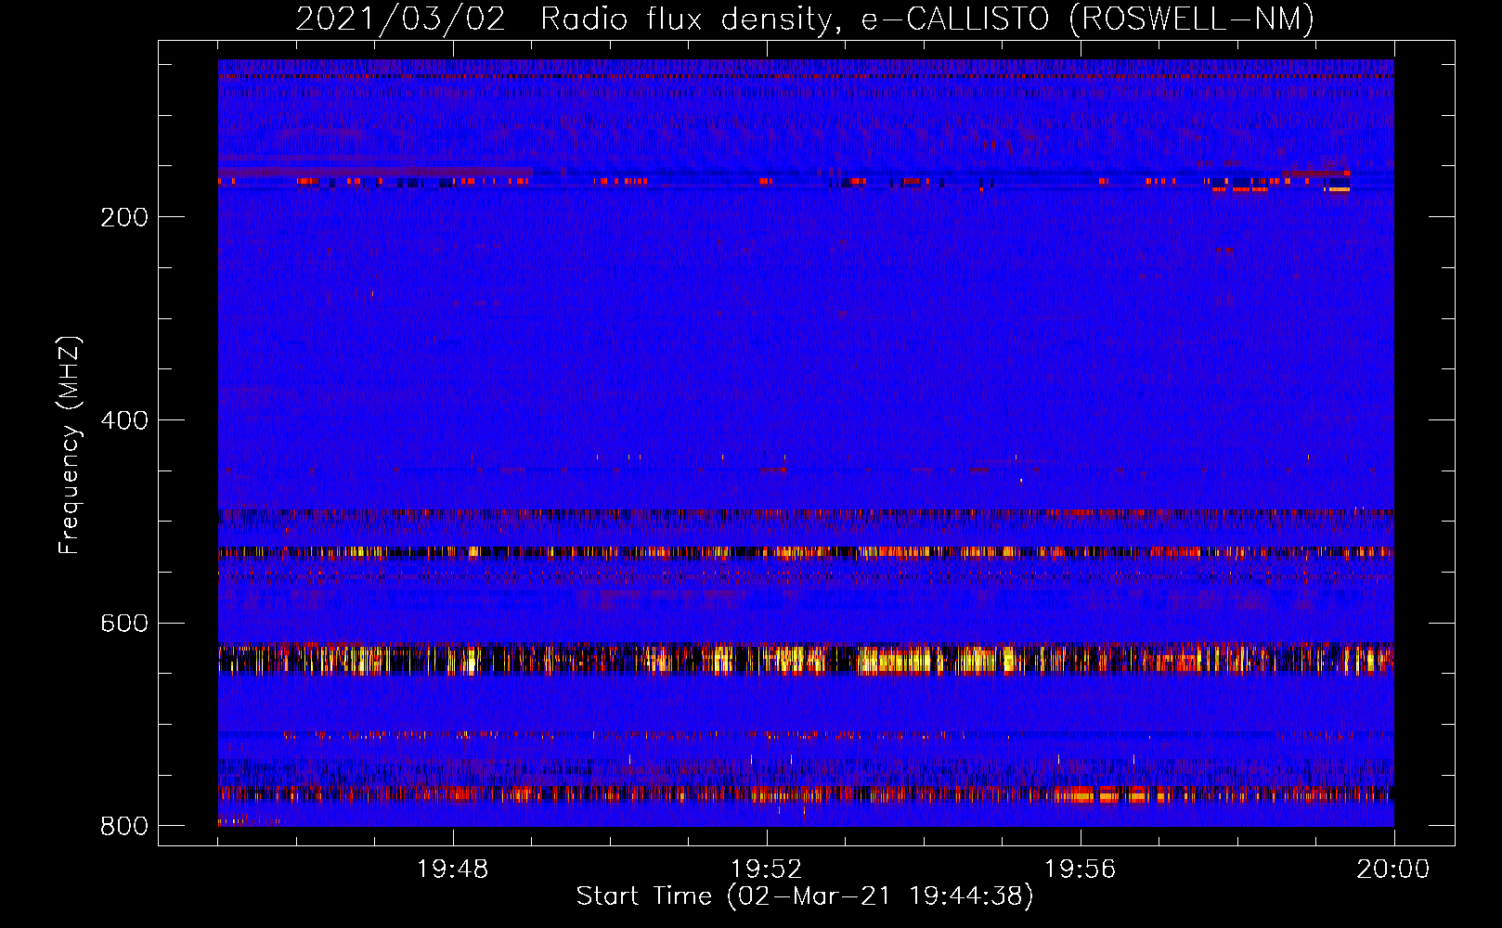The width and height of the screenshot is (1502, 928).
Task: Click the plot title '2021/03/02 Radio flux density'
Action: pos(805,19)
